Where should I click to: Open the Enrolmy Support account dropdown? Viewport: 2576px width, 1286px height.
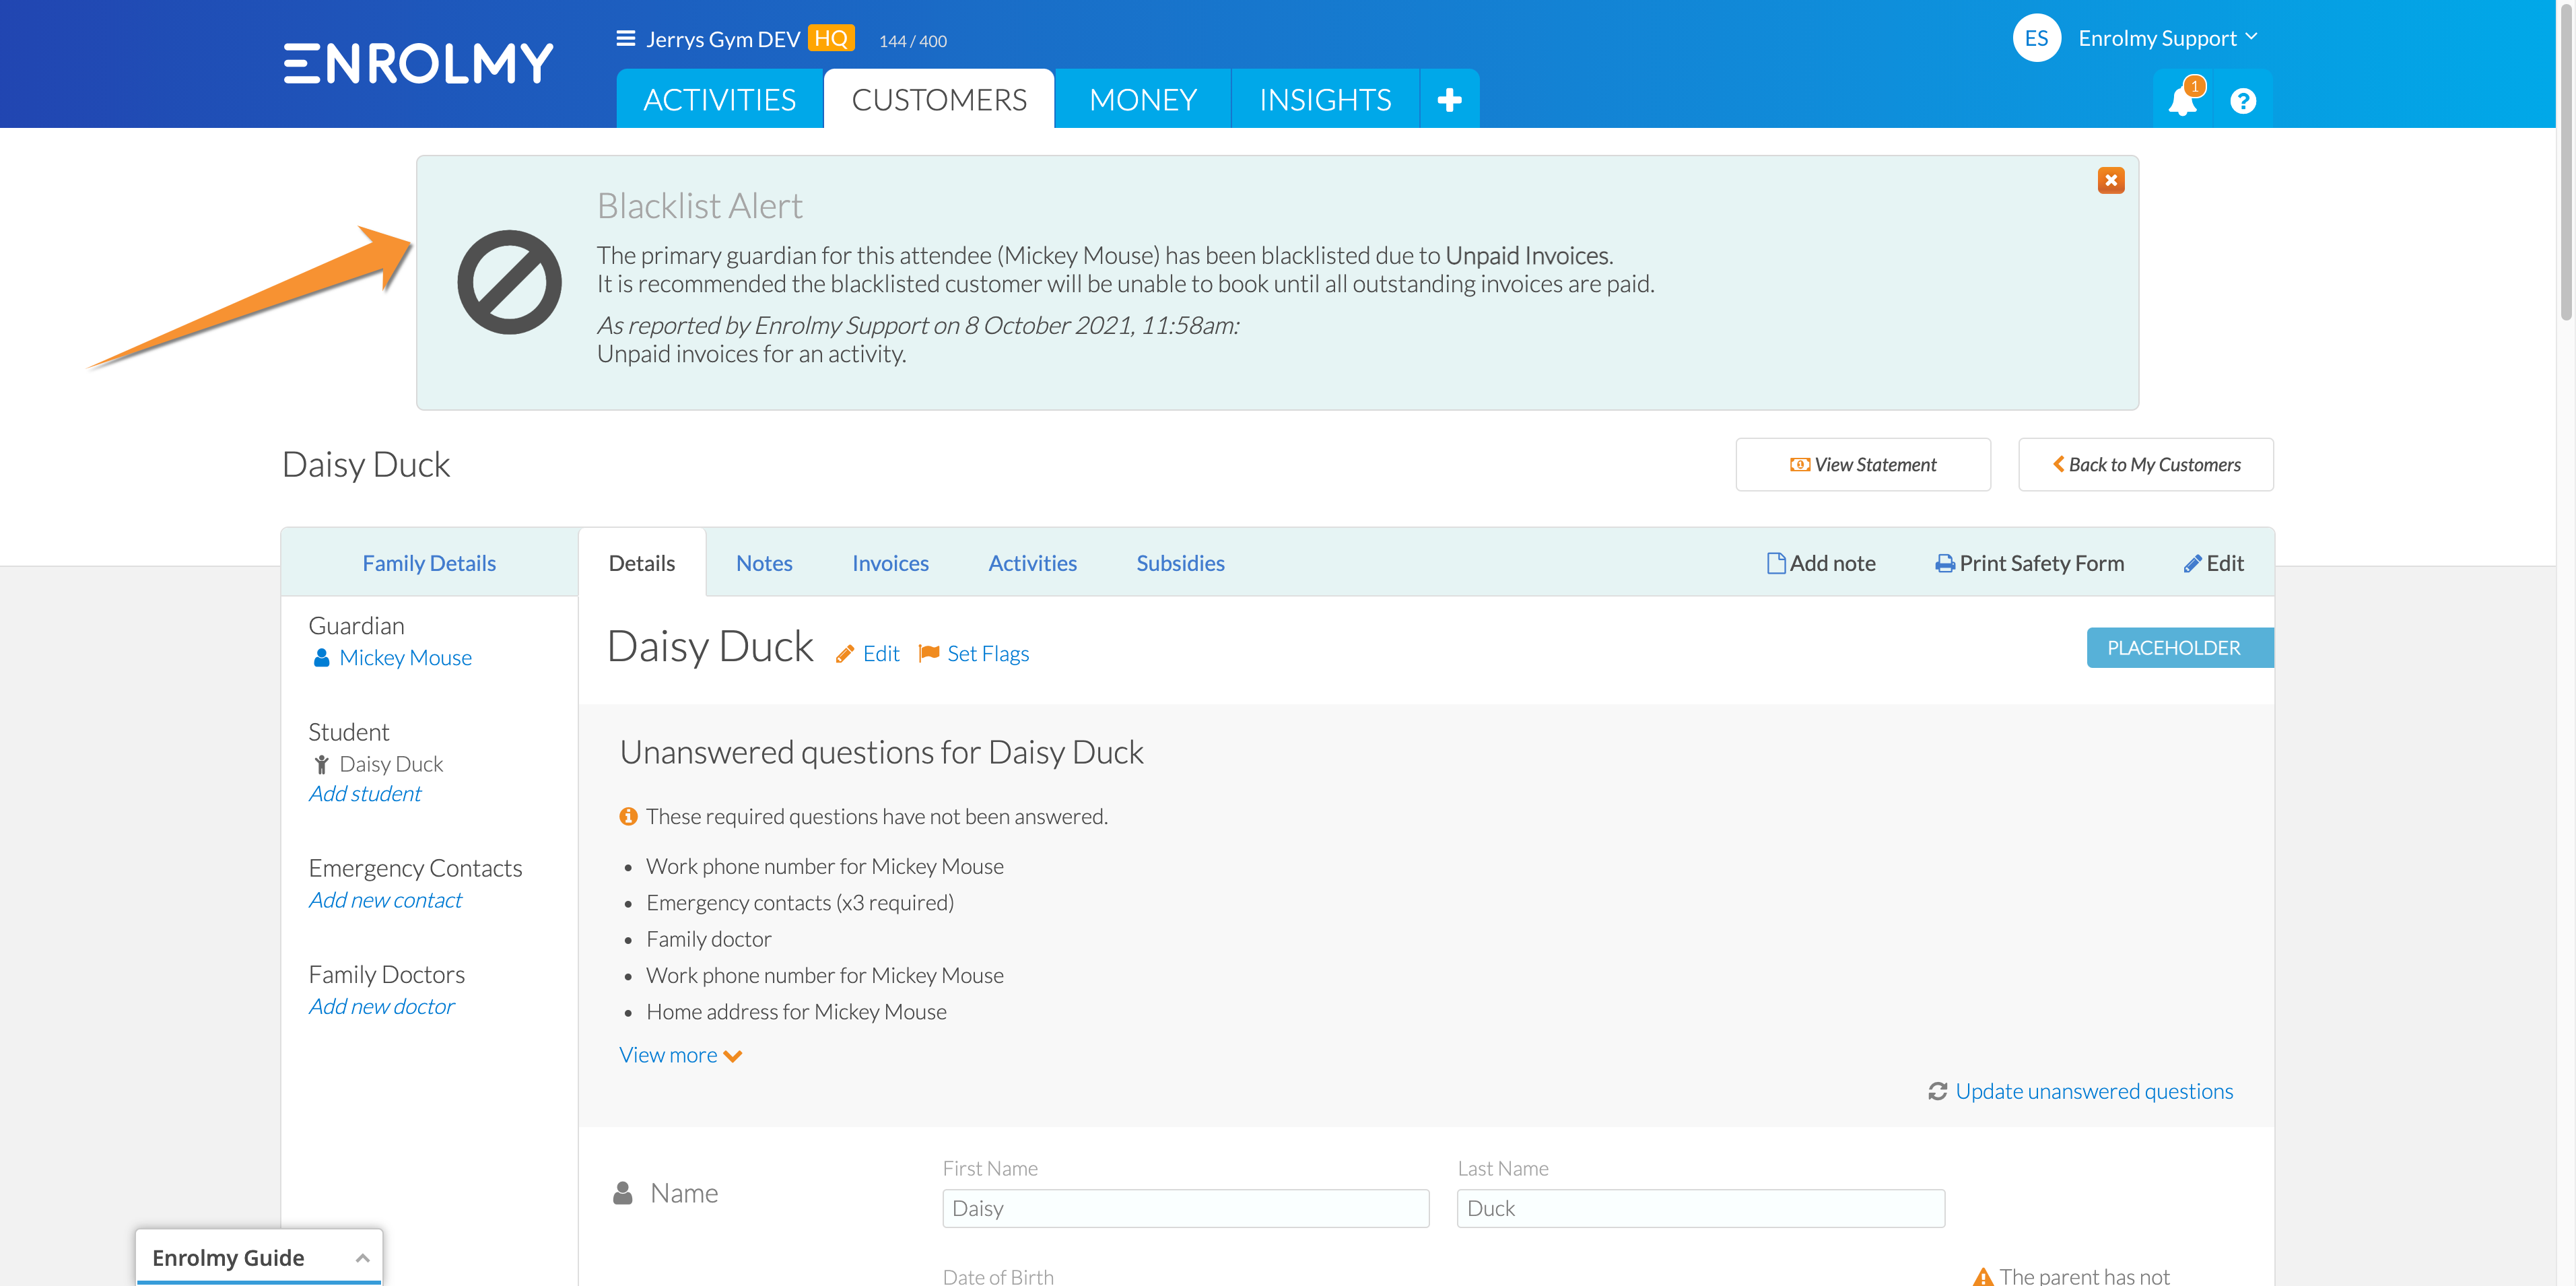click(2167, 38)
